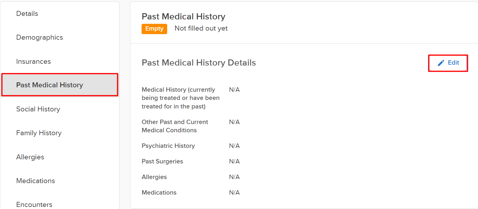478x209 pixels.
Task: Navigate to Allergies in the left sidebar
Action: (x=30, y=157)
